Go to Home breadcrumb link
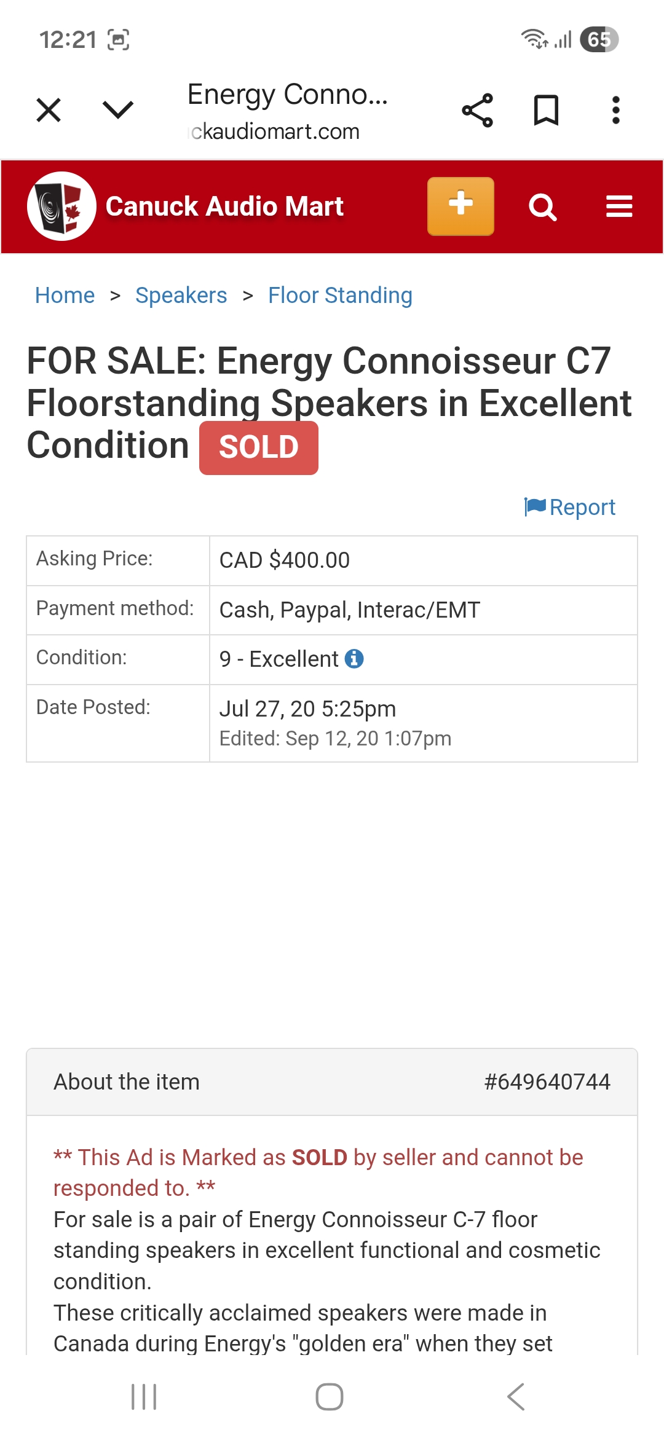Viewport: 664px width, 1438px height. click(x=65, y=296)
